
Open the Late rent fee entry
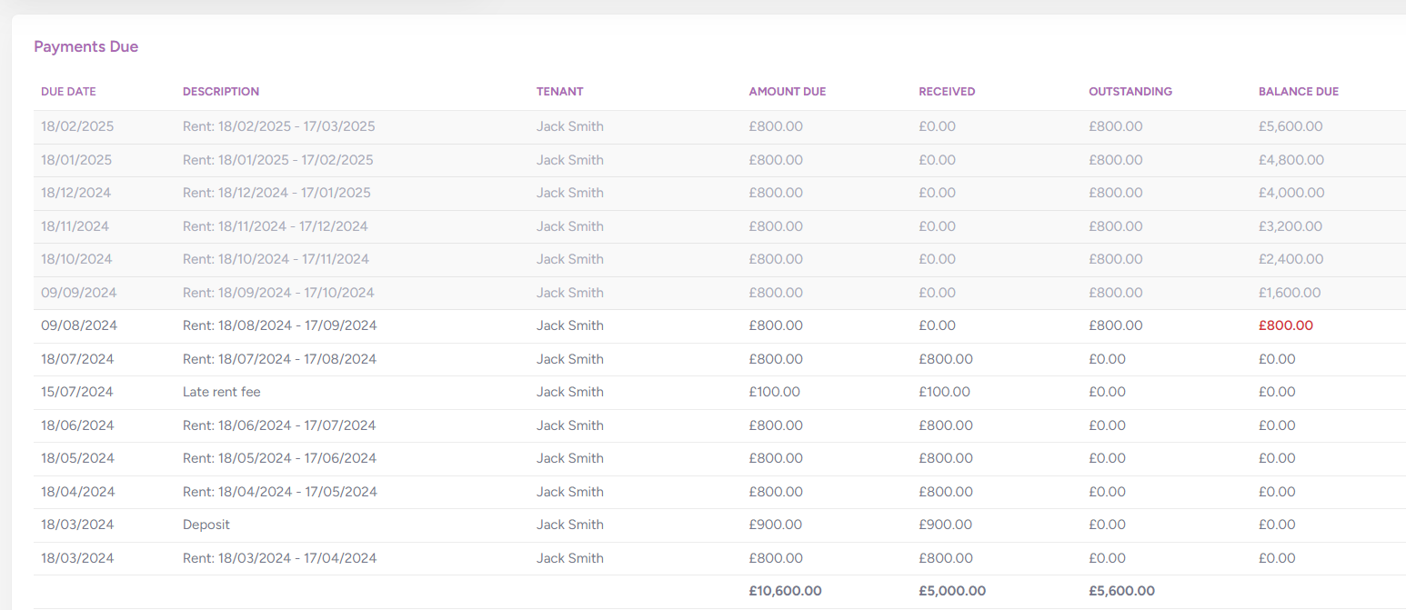point(222,392)
